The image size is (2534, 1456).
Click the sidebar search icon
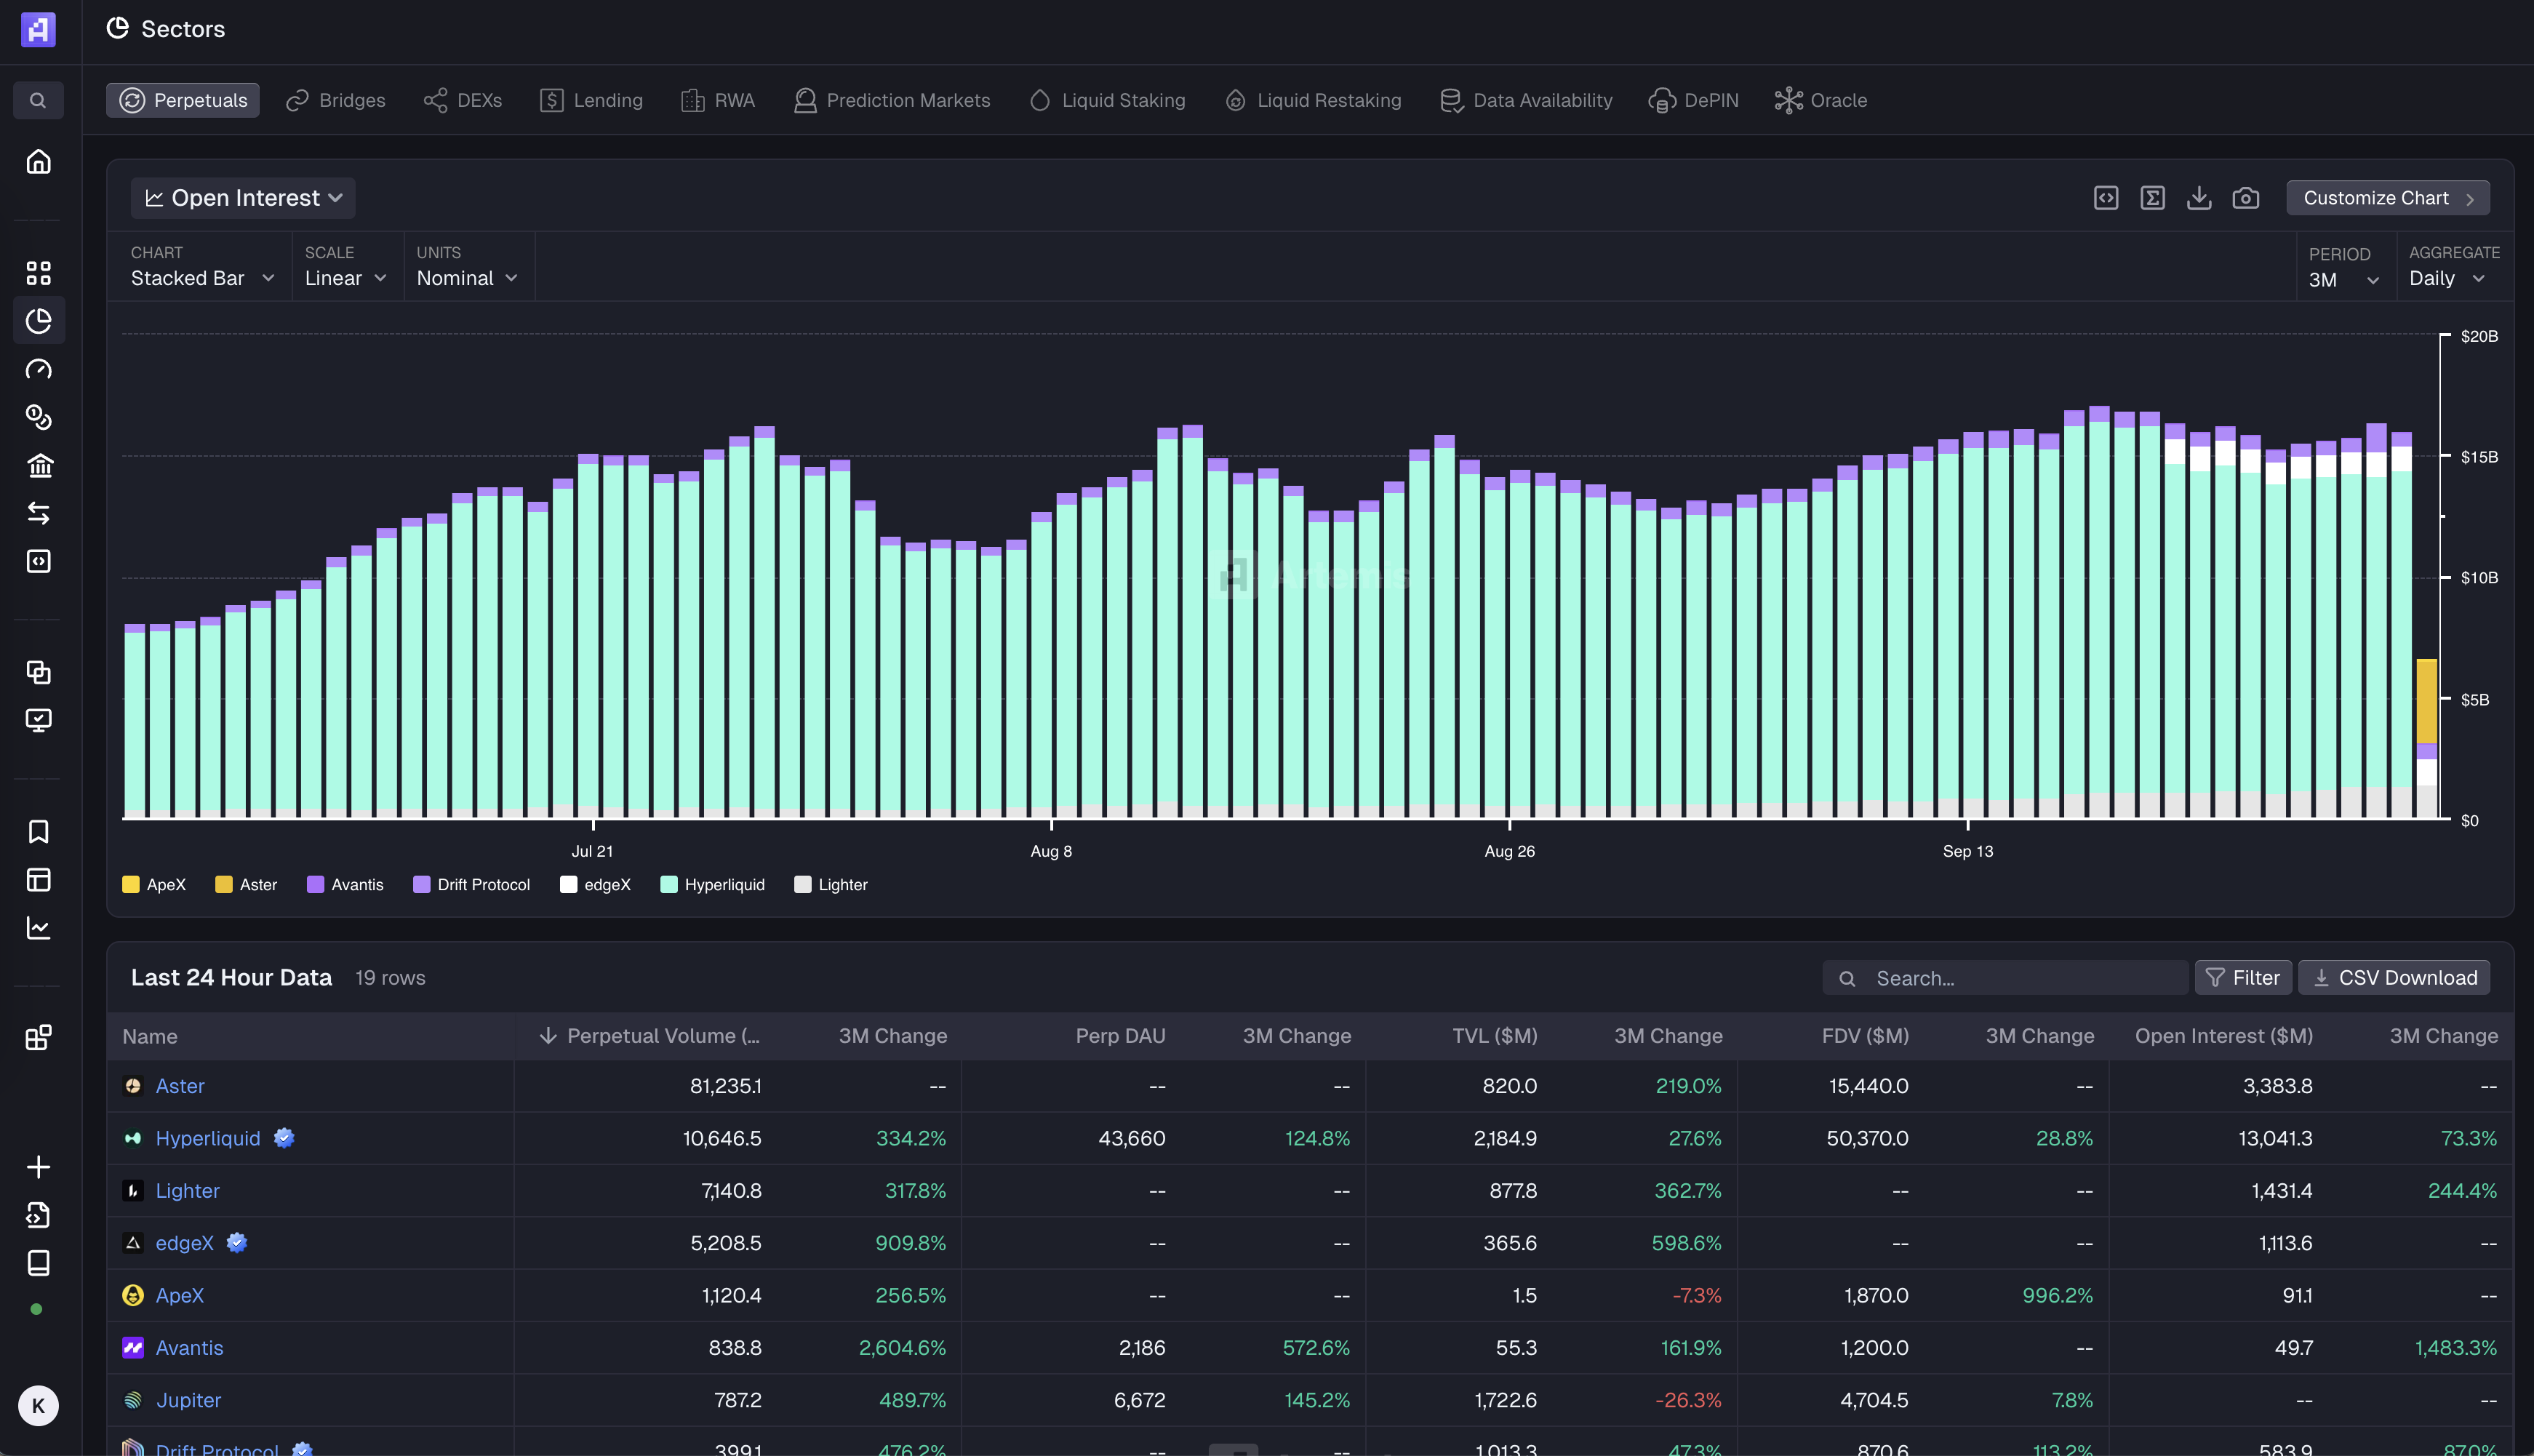38,100
